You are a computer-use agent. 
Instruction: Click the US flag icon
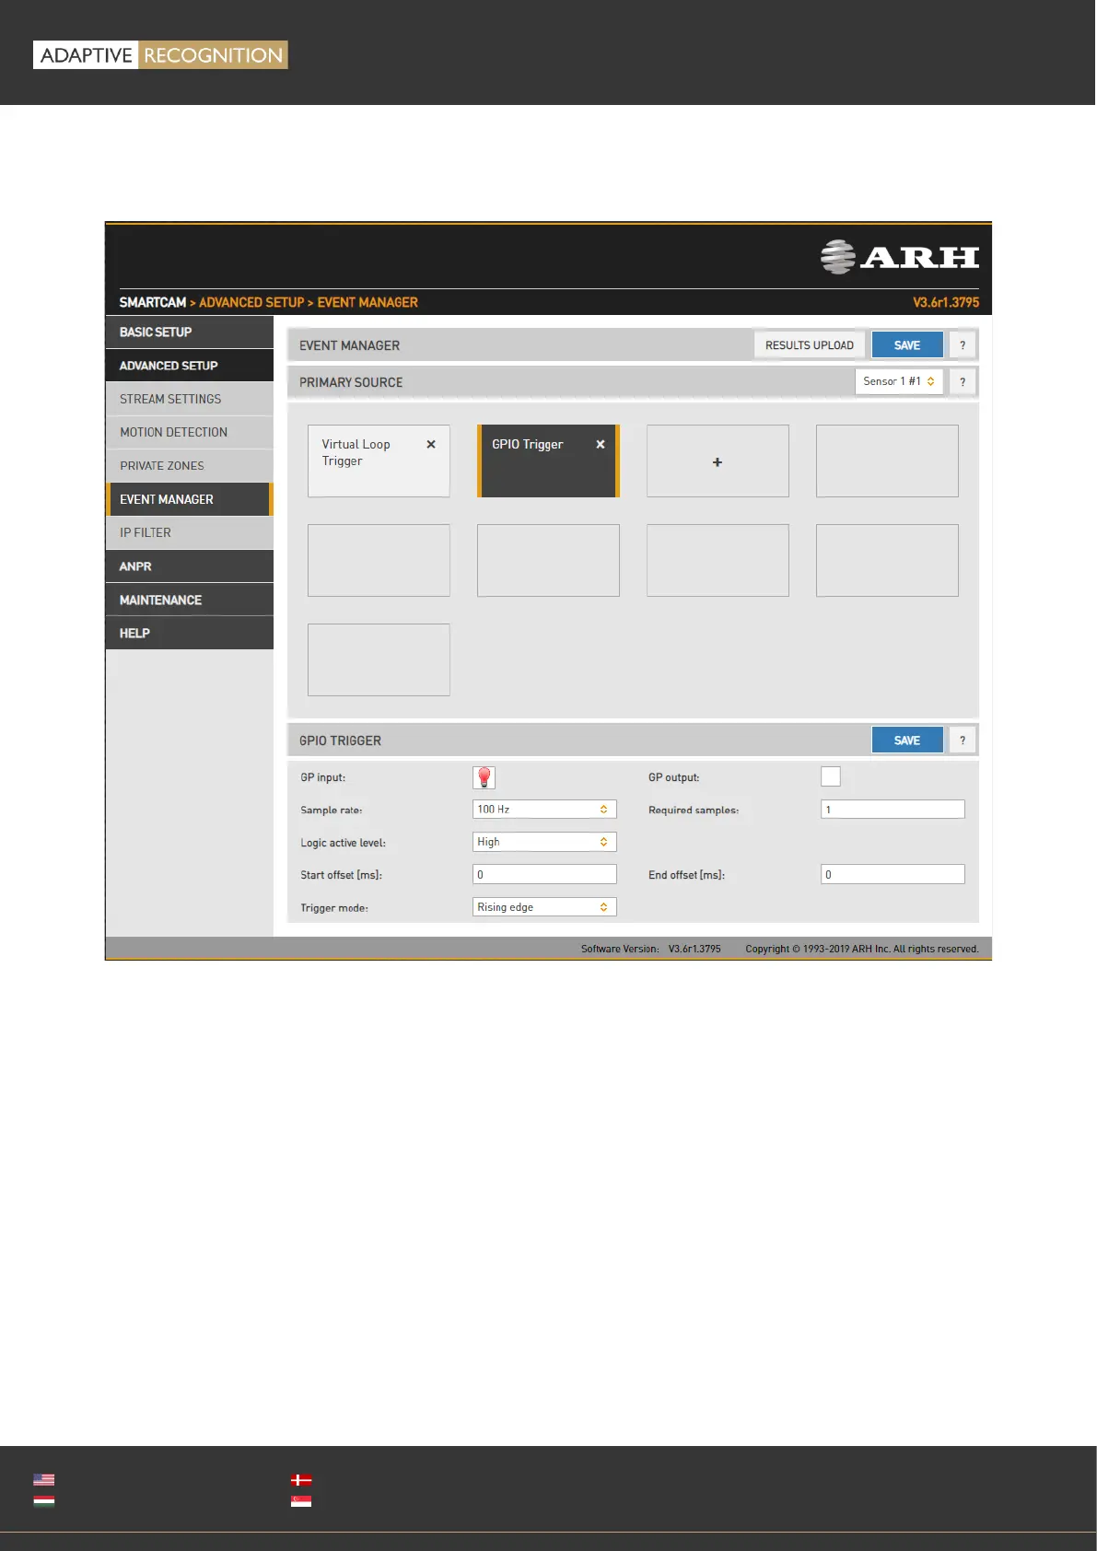(44, 1480)
